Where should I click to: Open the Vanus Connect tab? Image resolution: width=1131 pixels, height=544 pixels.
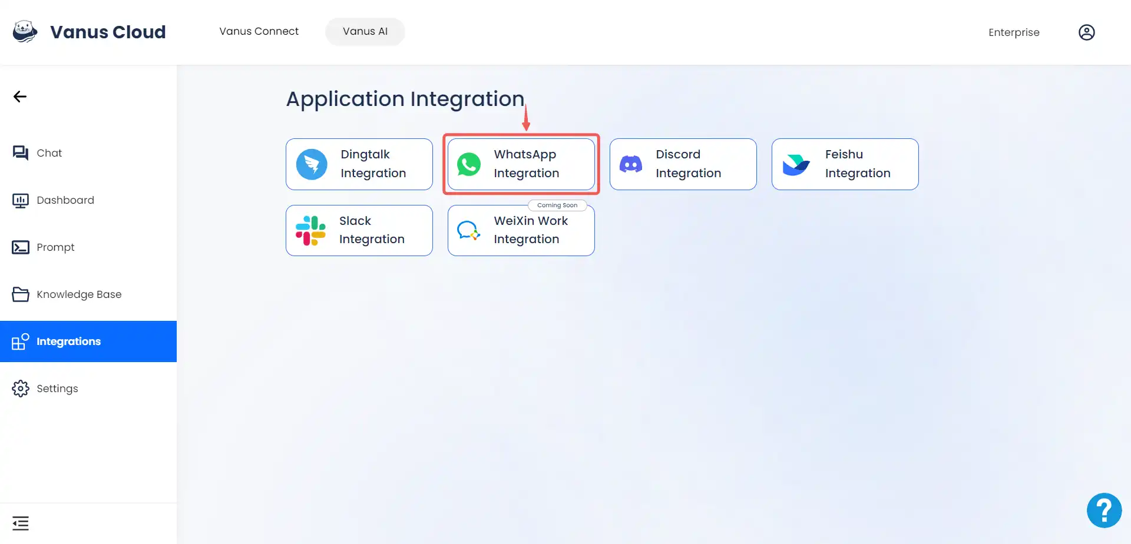pyautogui.click(x=259, y=31)
